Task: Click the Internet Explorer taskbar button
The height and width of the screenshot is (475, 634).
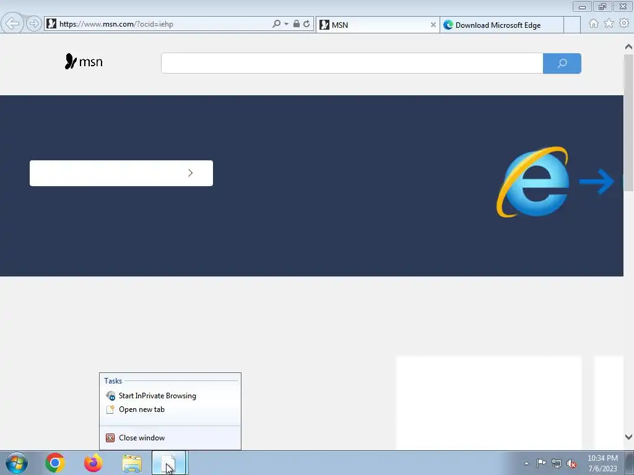Action: pyautogui.click(x=168, y=463)
